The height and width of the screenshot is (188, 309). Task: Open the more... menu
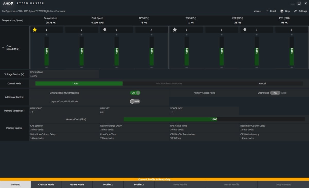pos(257,11)
